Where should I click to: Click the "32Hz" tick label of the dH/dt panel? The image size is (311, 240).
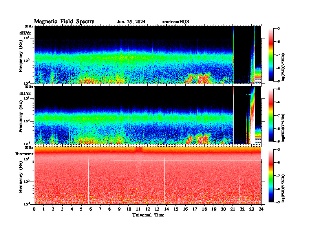click(29, 26)
